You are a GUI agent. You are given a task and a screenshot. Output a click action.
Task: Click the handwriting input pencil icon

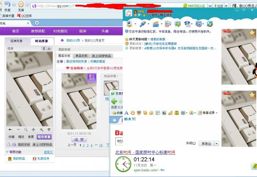click(158, 113)
